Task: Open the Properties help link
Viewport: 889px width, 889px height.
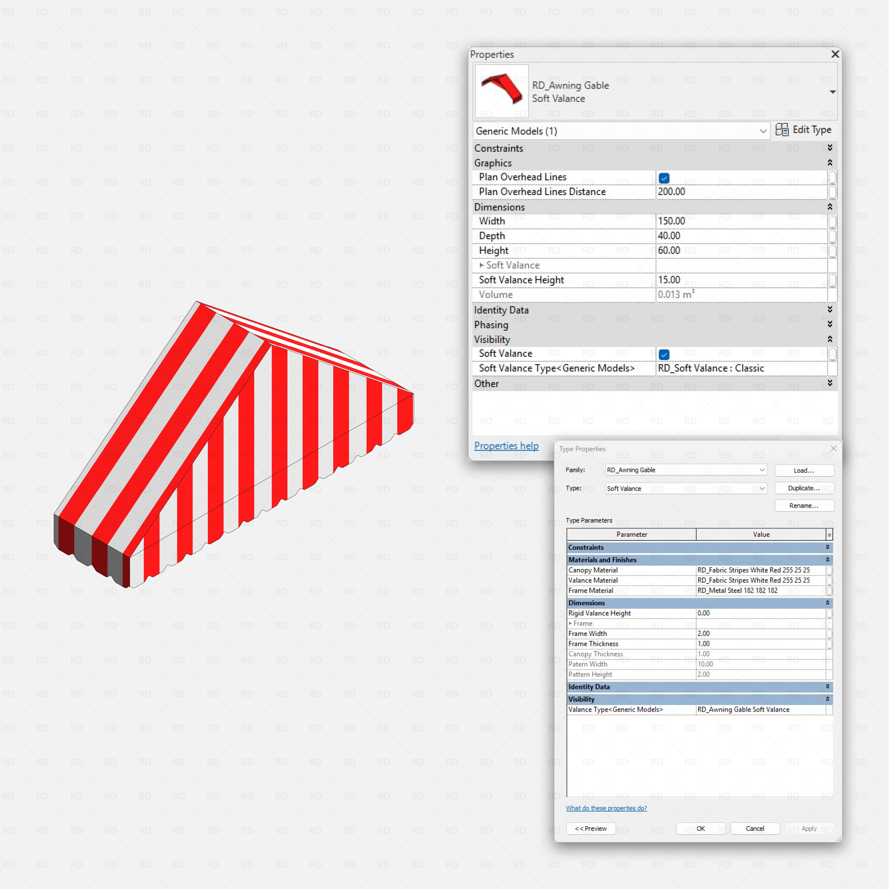Action: click(506, 446)
